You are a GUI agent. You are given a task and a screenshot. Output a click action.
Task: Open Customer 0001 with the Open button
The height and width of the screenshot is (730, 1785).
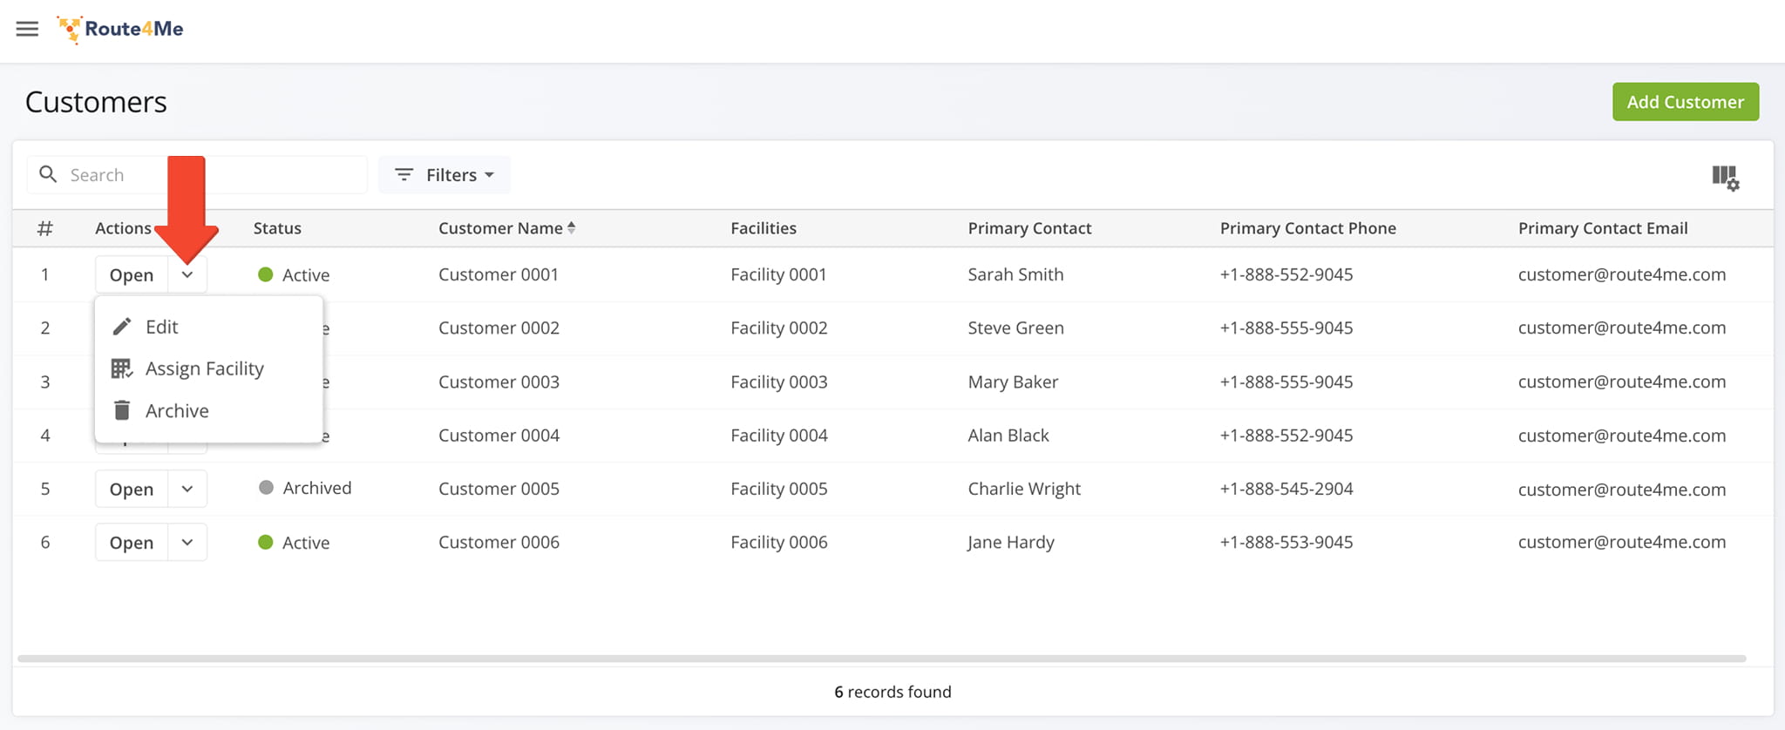(x=132, y=274)
